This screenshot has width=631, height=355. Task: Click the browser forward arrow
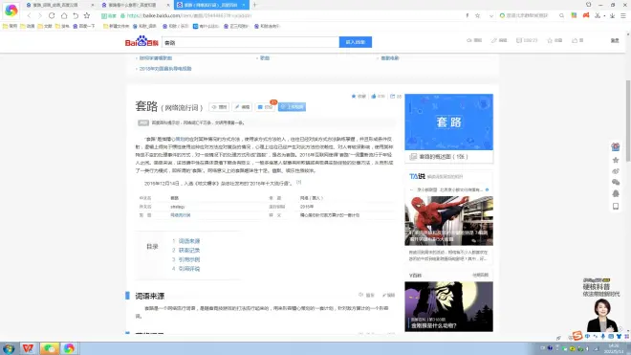coord(40,15)
